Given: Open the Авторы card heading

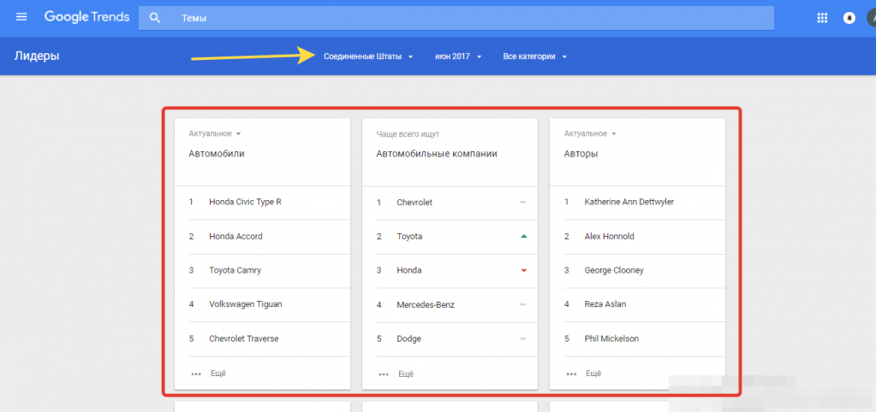Looking at the screenshot, I should 581,154.
